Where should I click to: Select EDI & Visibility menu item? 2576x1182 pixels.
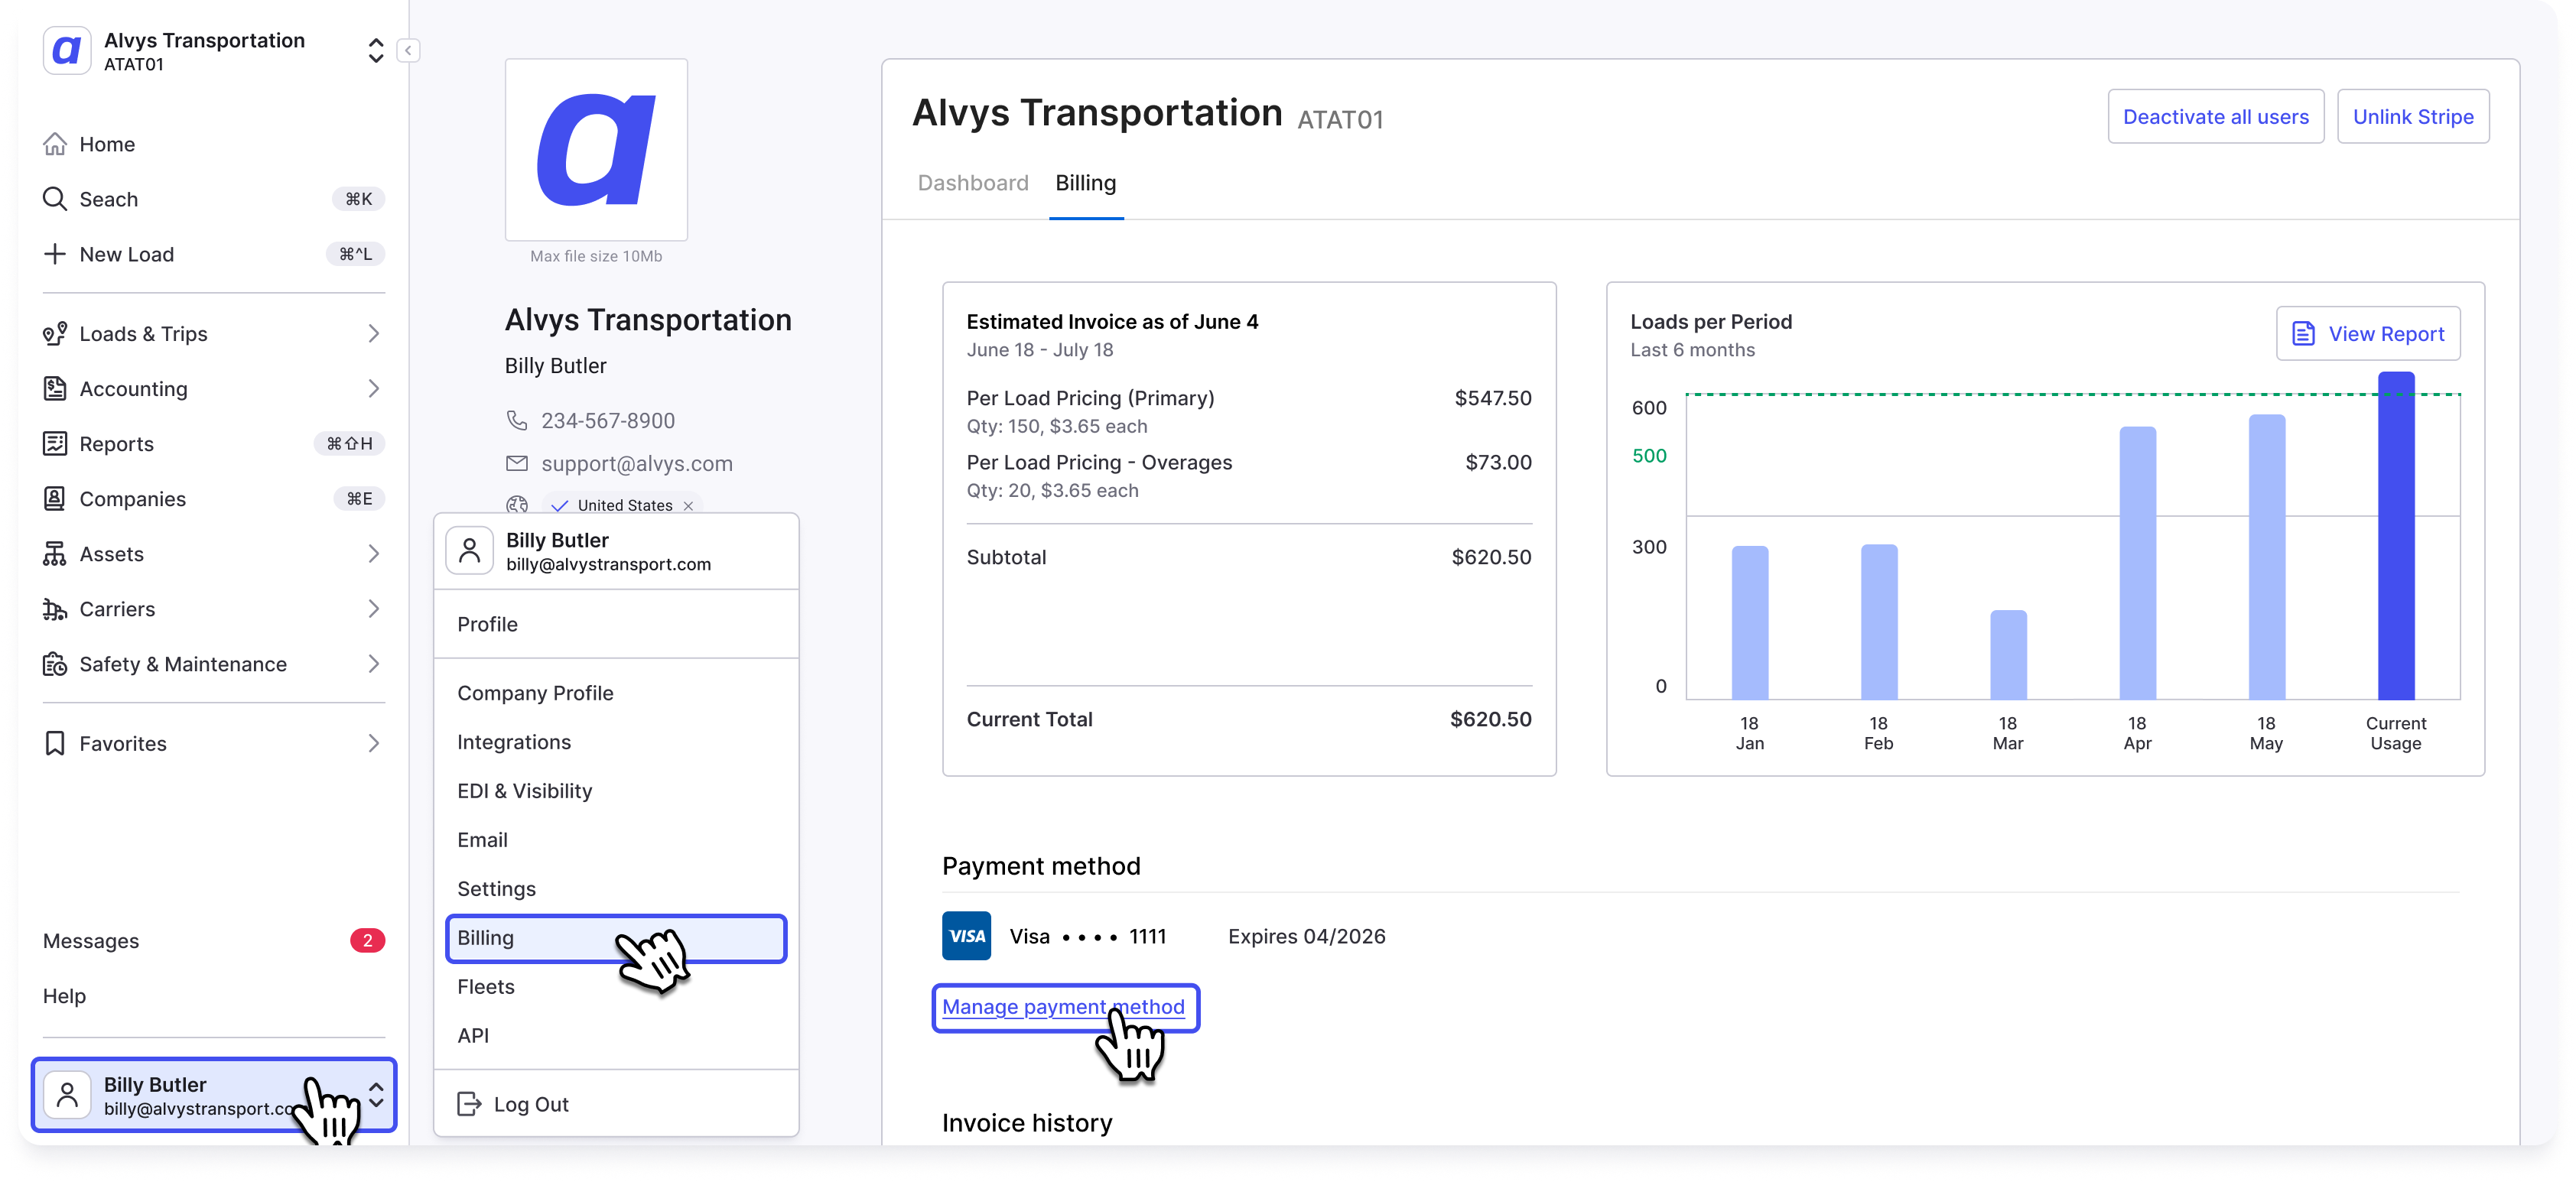616,790
